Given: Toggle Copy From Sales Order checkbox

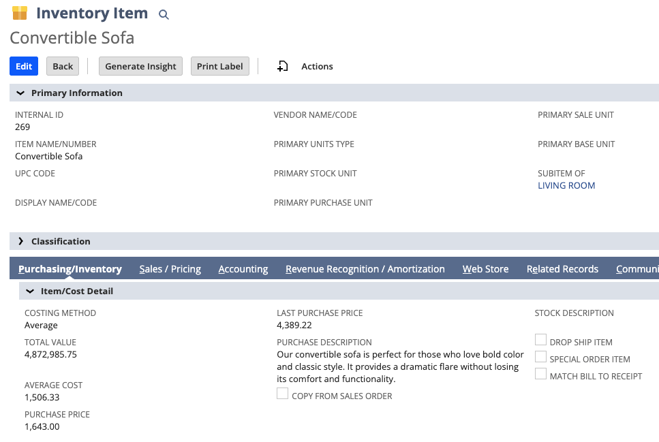Looking at the screenshot, I should (282, 393).
